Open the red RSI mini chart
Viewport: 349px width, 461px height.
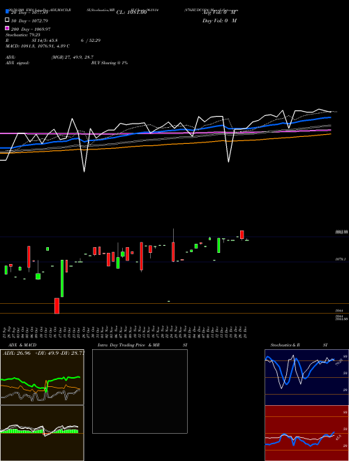(x=306, y=433)
